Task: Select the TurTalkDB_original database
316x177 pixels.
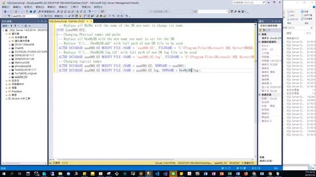Action: [26, 73]
